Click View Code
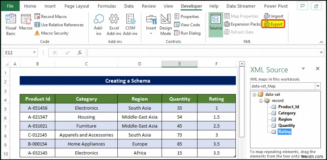Image resolution: width=327 pixels, height=160 pixels. pyautogui.click(x=187, y=25)
